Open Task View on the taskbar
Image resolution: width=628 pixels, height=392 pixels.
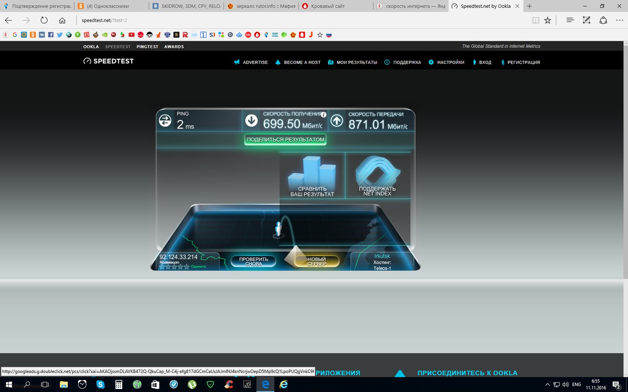pos(45,385)
